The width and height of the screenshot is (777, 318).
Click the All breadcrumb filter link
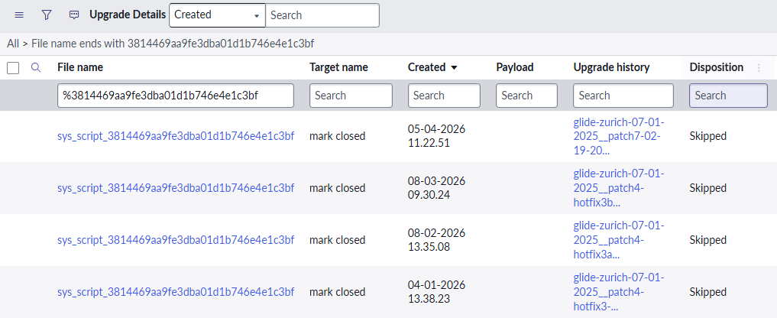point(13,43)
